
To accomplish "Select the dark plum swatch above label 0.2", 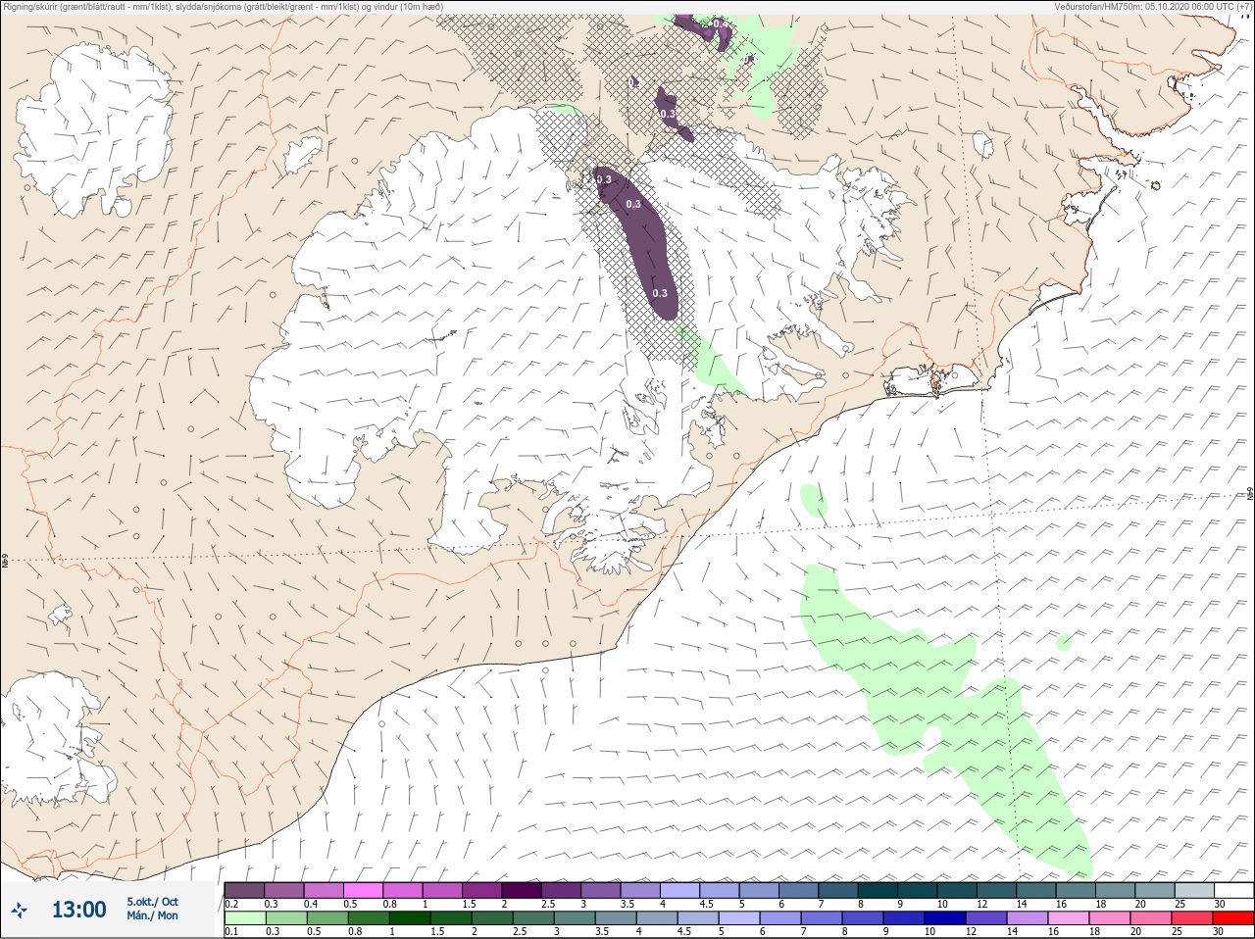I will (244, 890).
